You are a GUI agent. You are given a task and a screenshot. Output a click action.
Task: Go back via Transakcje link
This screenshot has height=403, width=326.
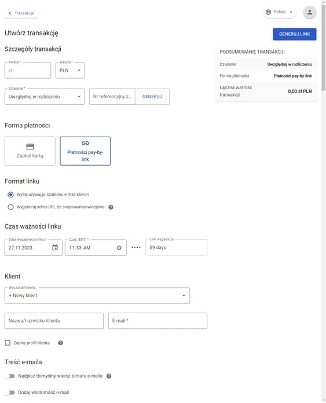(21, 13)
